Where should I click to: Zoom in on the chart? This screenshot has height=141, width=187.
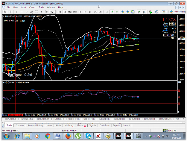(123, 12)
